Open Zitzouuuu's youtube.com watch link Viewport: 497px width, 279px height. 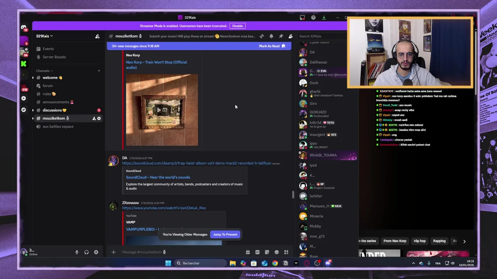tap(164, 208)
